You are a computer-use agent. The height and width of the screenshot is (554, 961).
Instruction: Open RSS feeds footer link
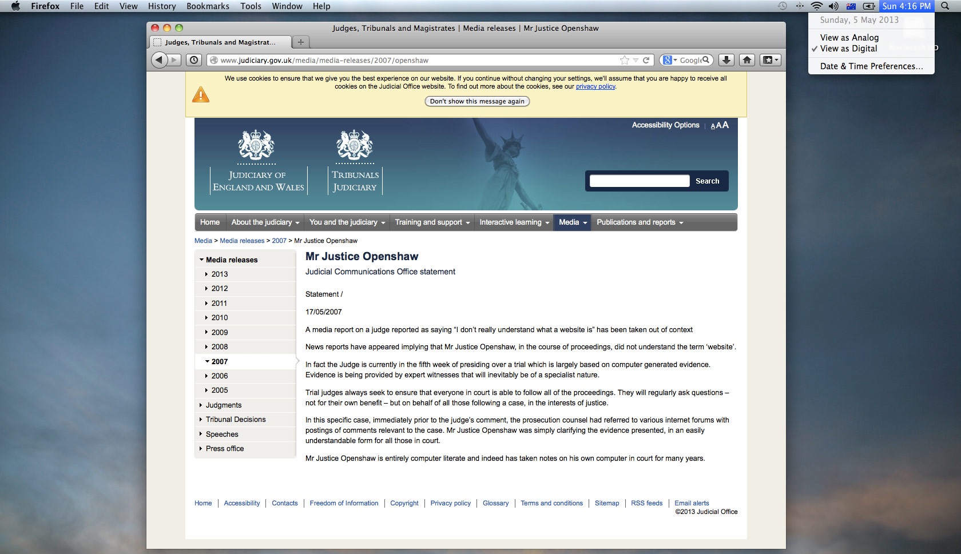646,503
